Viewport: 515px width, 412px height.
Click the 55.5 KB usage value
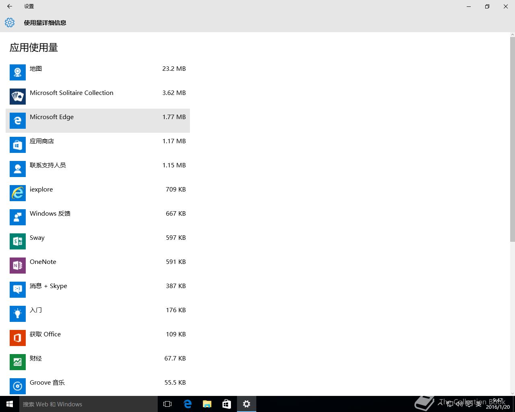click(x=175, y=383)
